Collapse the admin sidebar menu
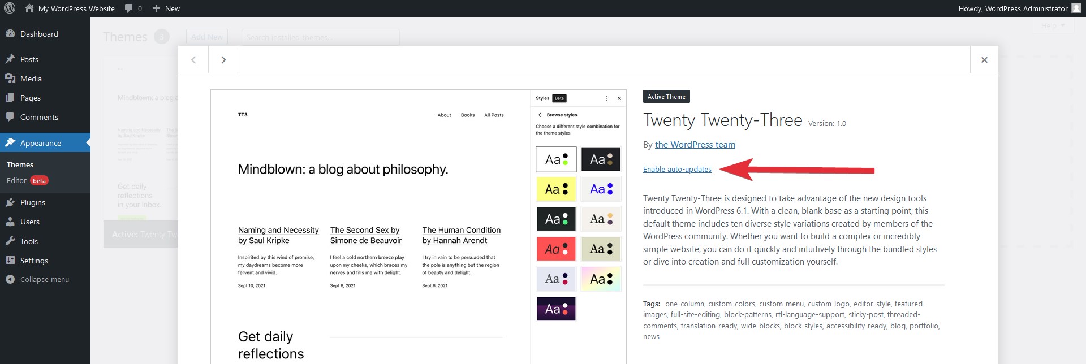The height and width of the screenshot is (364, 1086). (45, 279)
